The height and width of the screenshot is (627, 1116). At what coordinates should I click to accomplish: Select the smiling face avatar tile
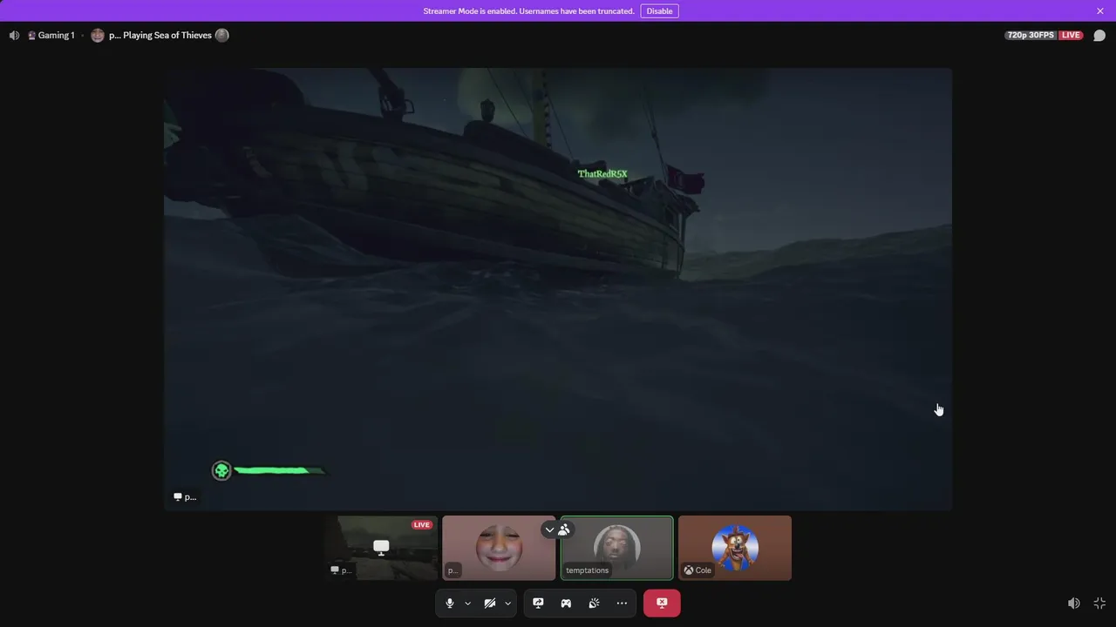[499, 548]
